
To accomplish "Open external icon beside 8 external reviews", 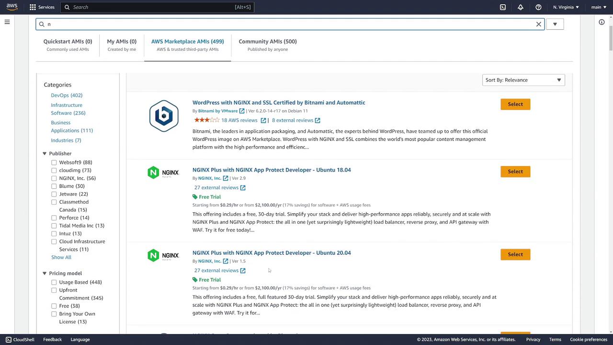I will [x=318, y=120].
